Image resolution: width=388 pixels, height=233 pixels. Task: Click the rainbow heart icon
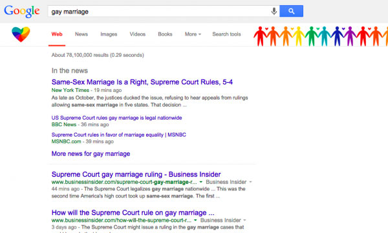coord(21,34)
